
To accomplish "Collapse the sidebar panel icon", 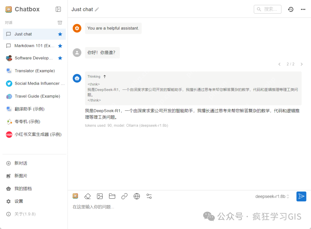I will click(58, 9).
